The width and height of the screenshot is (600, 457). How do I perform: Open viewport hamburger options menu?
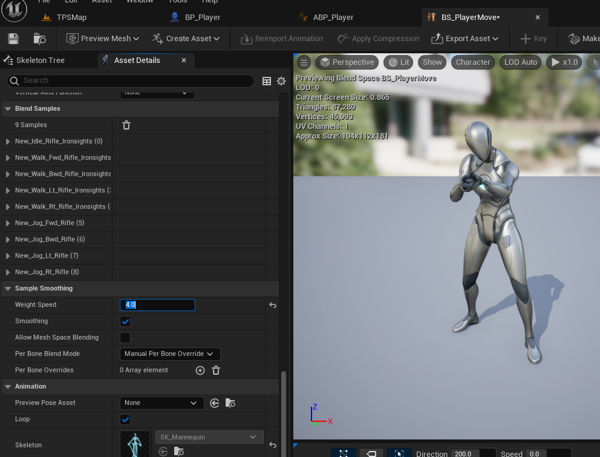[x=304, y=62]
